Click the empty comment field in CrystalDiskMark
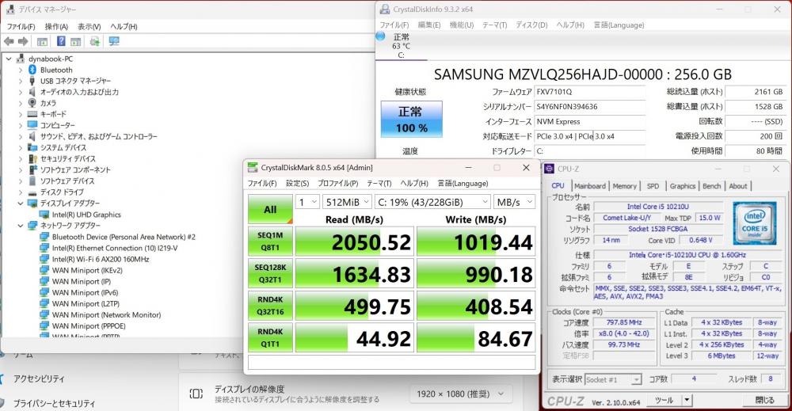This screenshot has height=411, width=792. point(391,363)
